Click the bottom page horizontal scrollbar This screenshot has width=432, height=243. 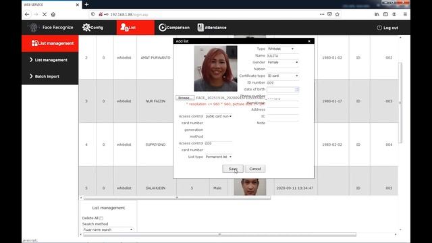point(219,234)
